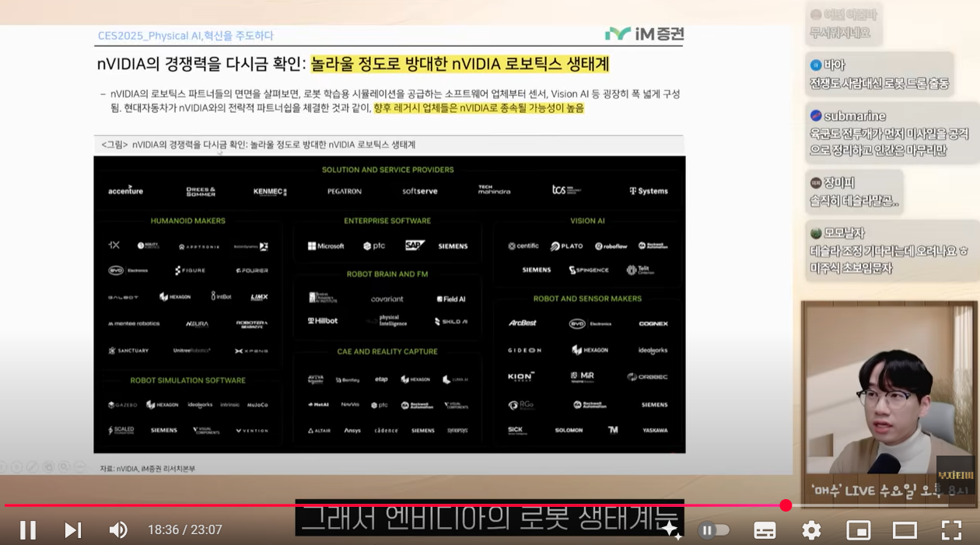
Task: Click the presenter webcam picture
Action: (x=888, y=389)
